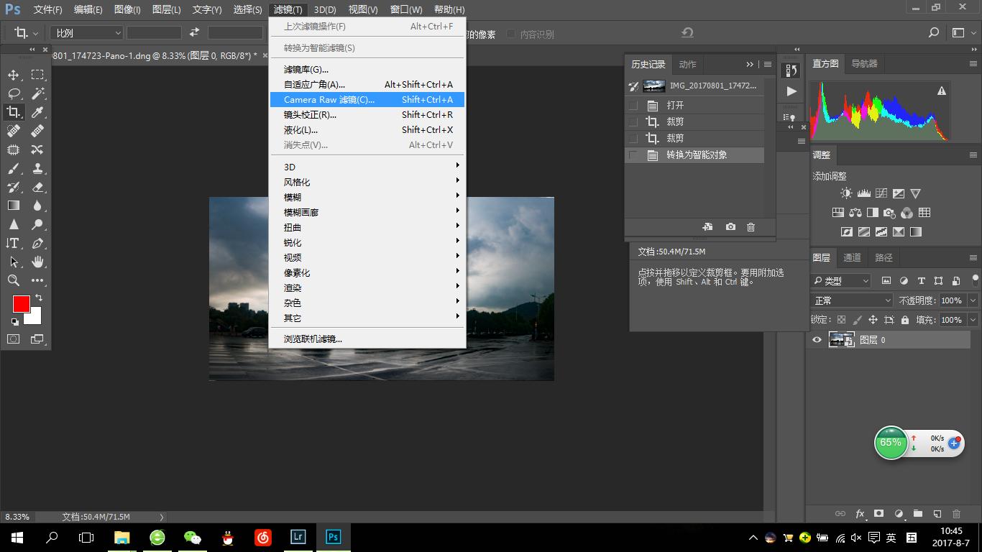Launch Lightroom from the taskbar
This screenshot has width=982, height=552.
pos(298,537)
